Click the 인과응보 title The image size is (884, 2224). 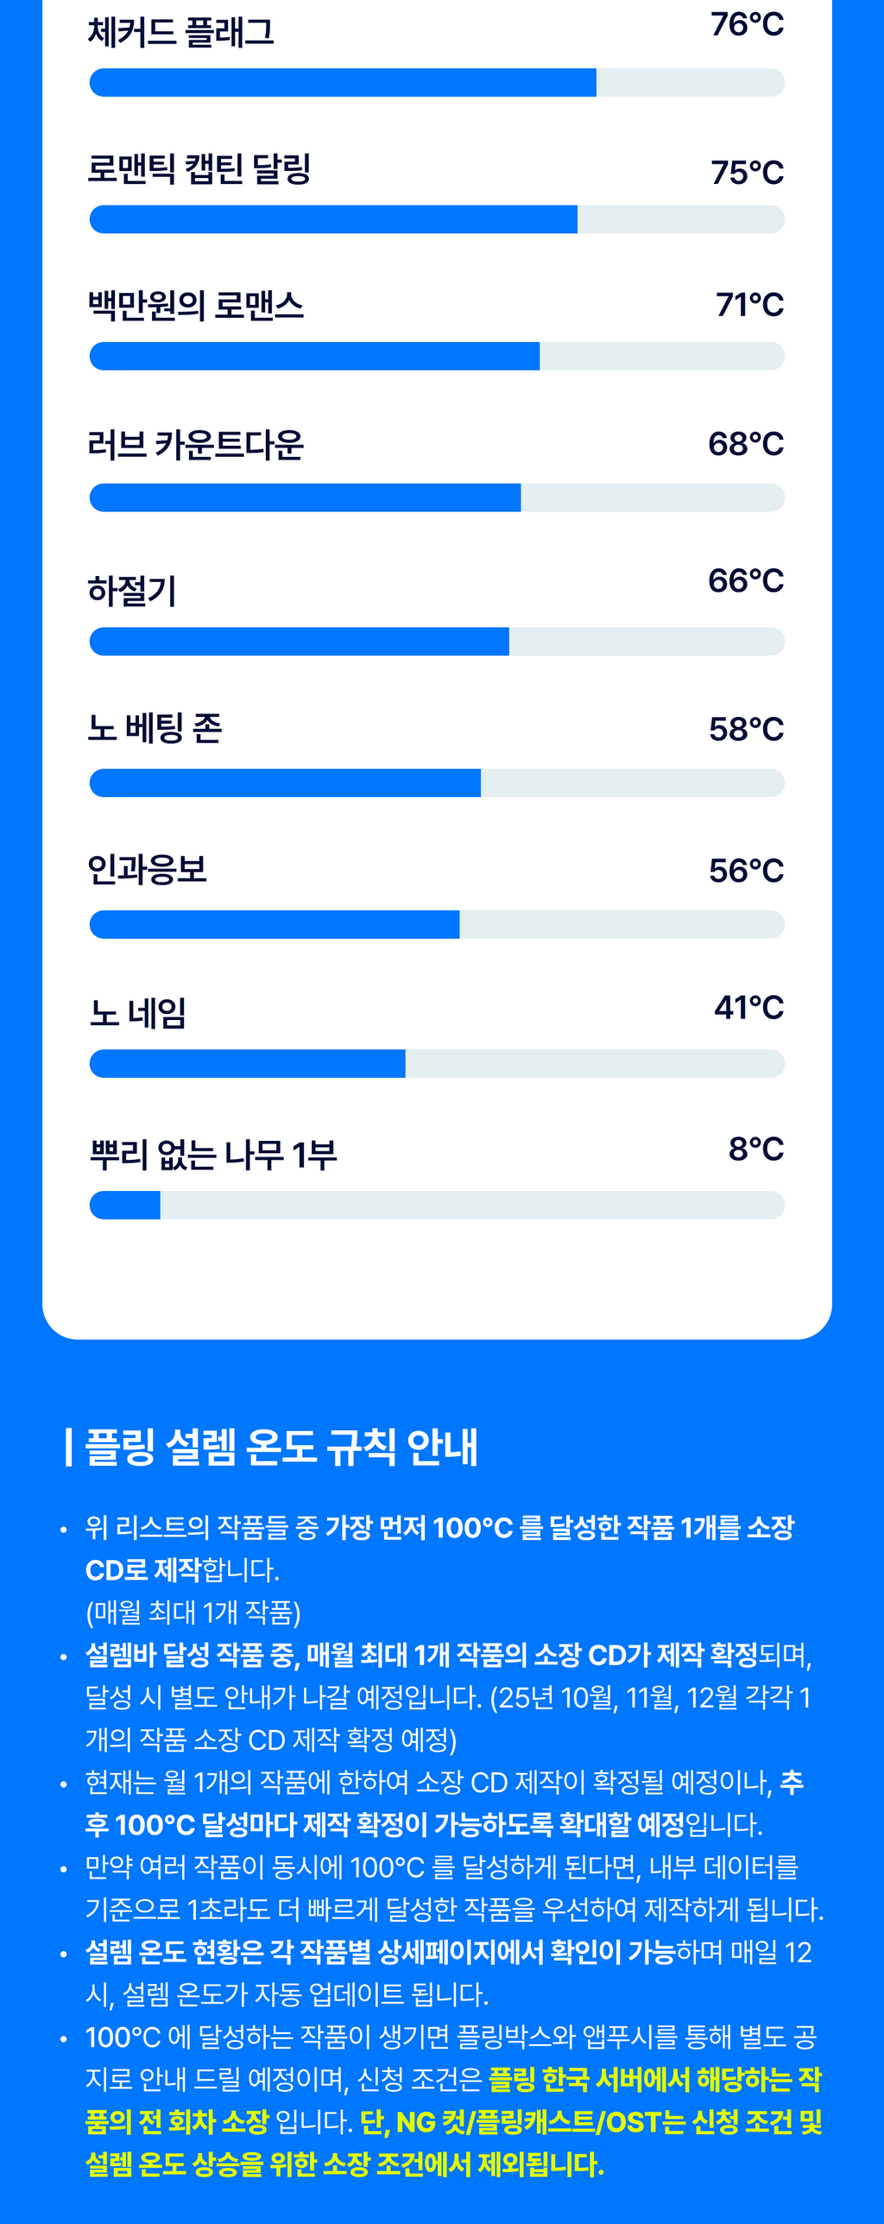pyautogui.click(x=148, y=870)
